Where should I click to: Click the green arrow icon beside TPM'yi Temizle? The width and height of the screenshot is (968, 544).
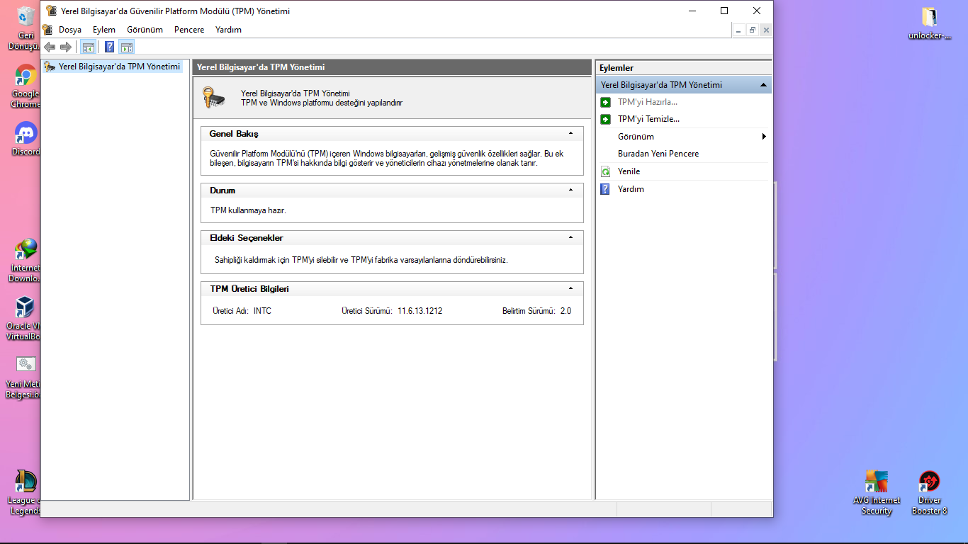605,119
